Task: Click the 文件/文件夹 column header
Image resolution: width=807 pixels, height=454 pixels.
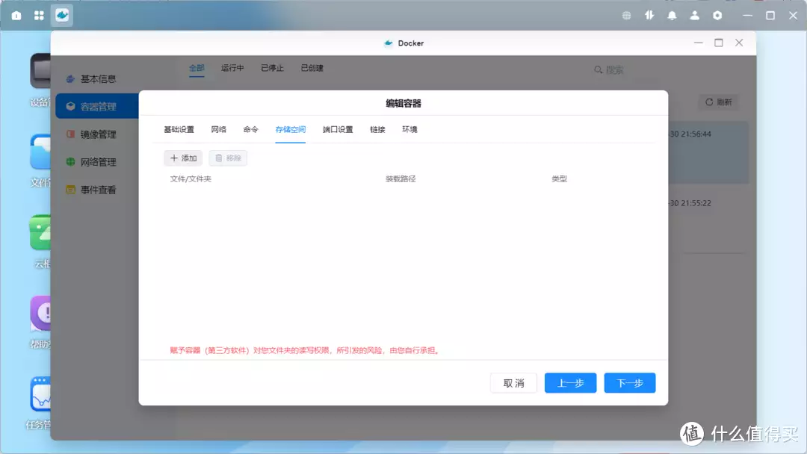Action: coord(191,179)
